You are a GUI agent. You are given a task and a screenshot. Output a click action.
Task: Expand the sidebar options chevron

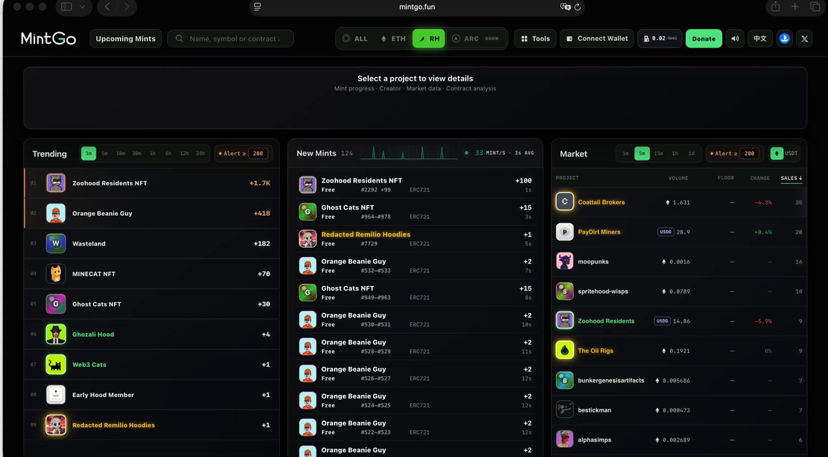(83, 7)
